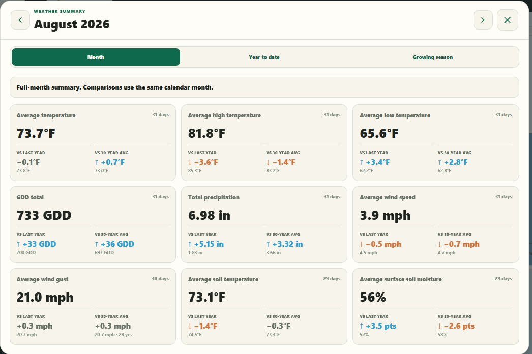The width and height of the screenshot is (532, 354).
Task: Click the −1.4°F vs 30-year avg high value
Action: pos(281,162)
